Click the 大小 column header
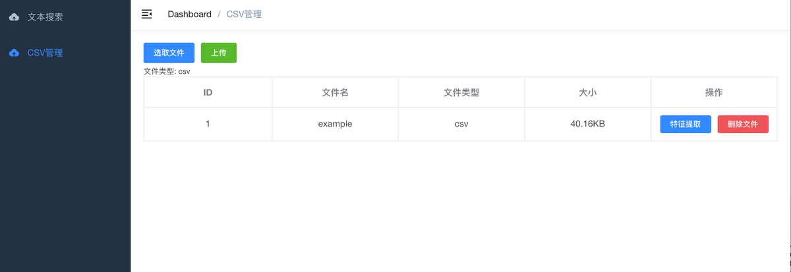This screenshot has height=272, width=791. point(588,92)
